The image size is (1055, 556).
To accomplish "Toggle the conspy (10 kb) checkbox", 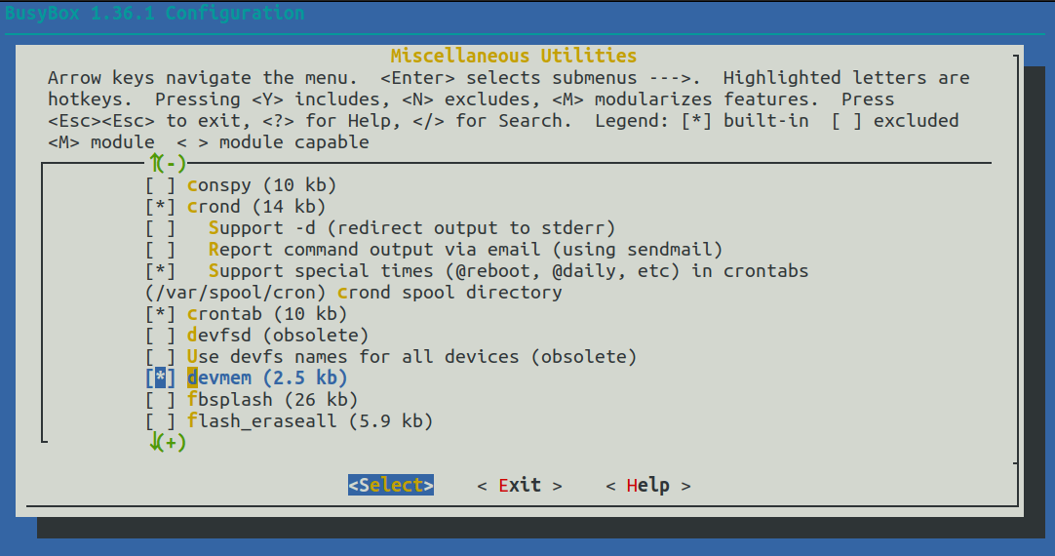I will (161, 185).
